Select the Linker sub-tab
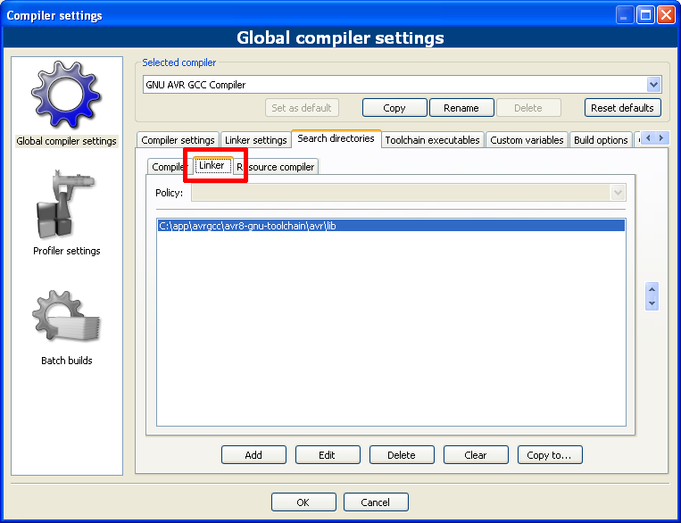 point(212,165)
